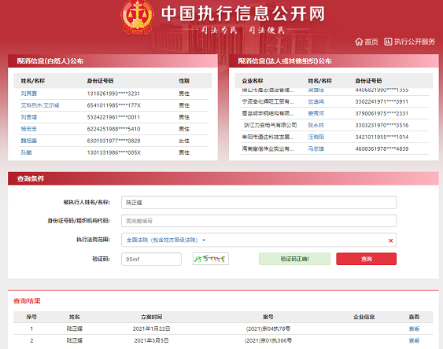Screen dimensions: 443x349
Task: Open name link with ID 6541011985****177X
Action: click(40, 105)
